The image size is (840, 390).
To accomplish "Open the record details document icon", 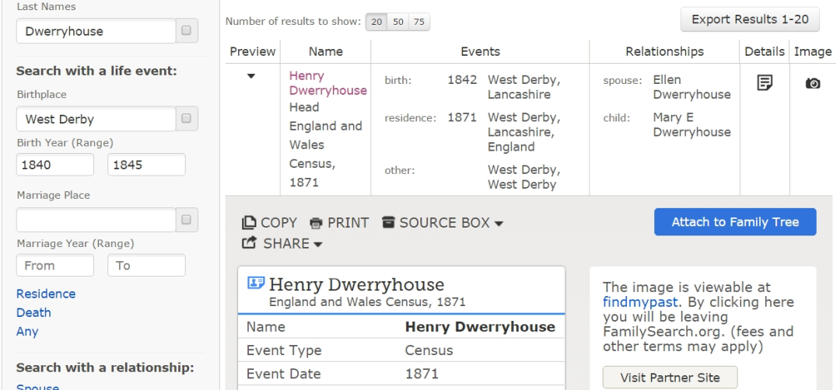I will 764,82.
